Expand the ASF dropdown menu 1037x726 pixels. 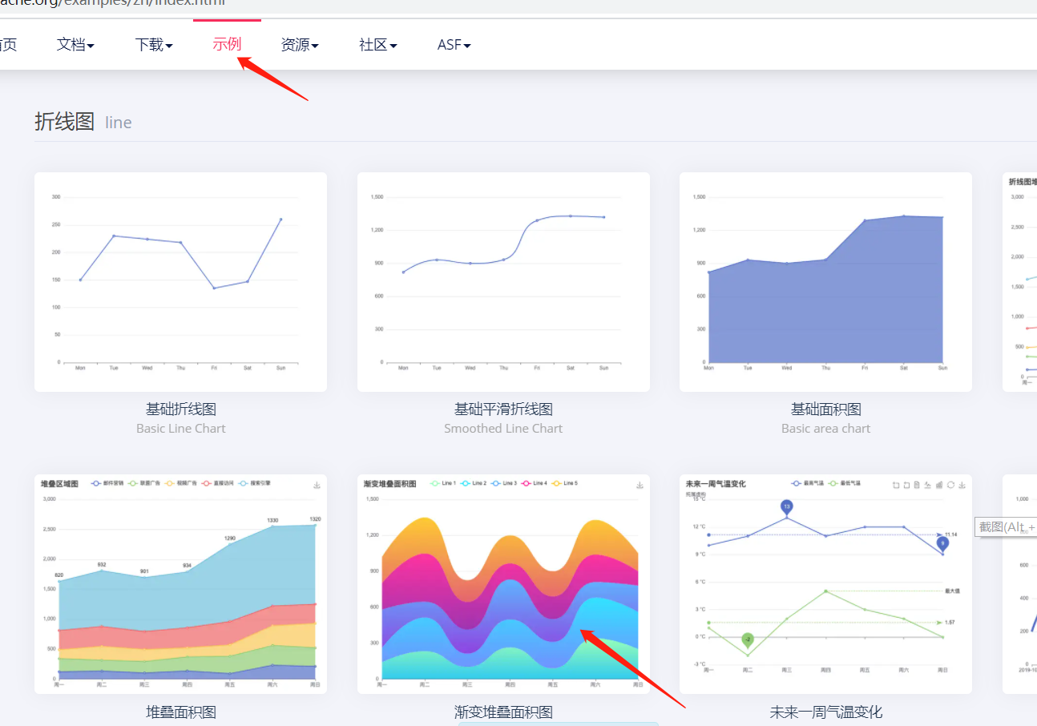[x=454, y=45]
